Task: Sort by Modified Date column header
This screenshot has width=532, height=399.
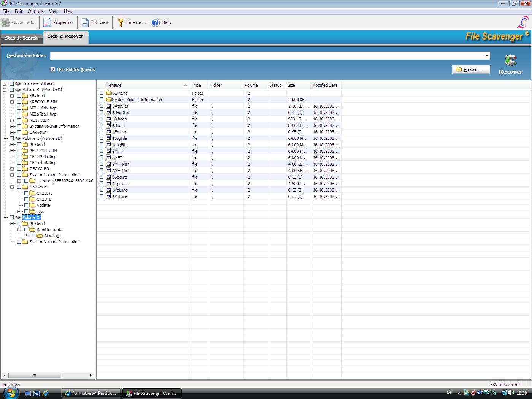Action: [x=326, y=85]
